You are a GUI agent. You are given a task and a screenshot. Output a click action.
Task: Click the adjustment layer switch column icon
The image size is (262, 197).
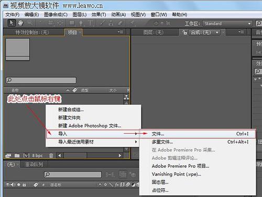133,184
